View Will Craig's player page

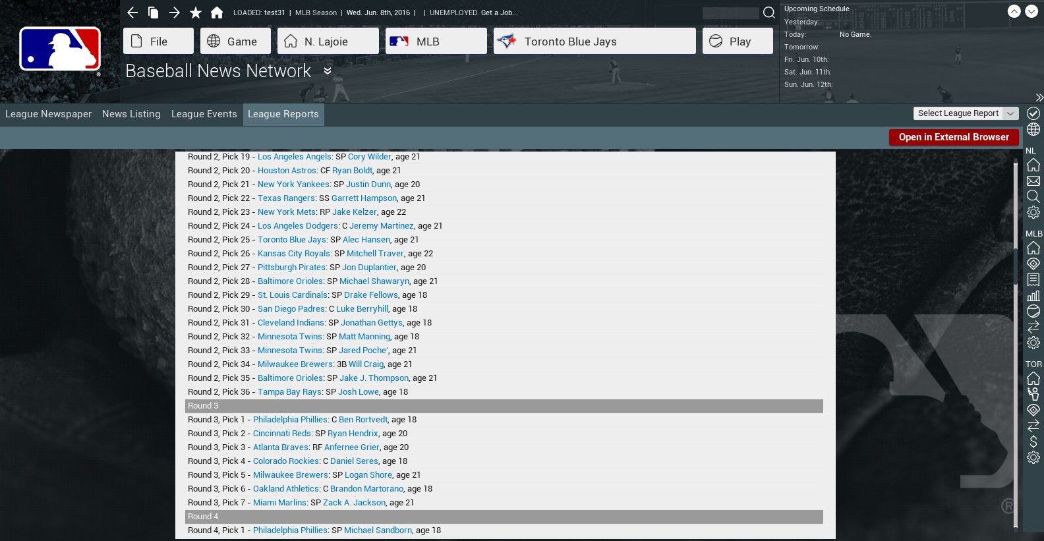point(366,364)
